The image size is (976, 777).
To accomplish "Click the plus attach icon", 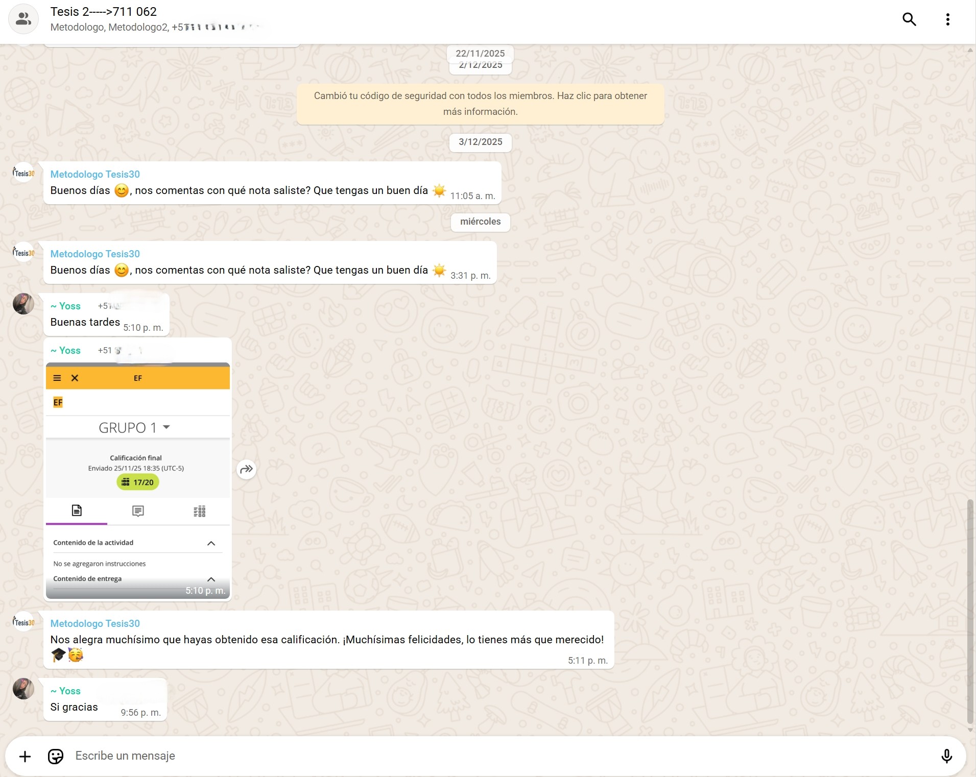I will click(x=25, y=756).
